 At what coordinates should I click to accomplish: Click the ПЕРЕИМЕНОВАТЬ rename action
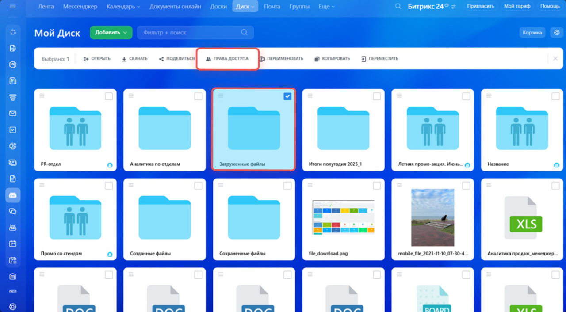[281, 58]
